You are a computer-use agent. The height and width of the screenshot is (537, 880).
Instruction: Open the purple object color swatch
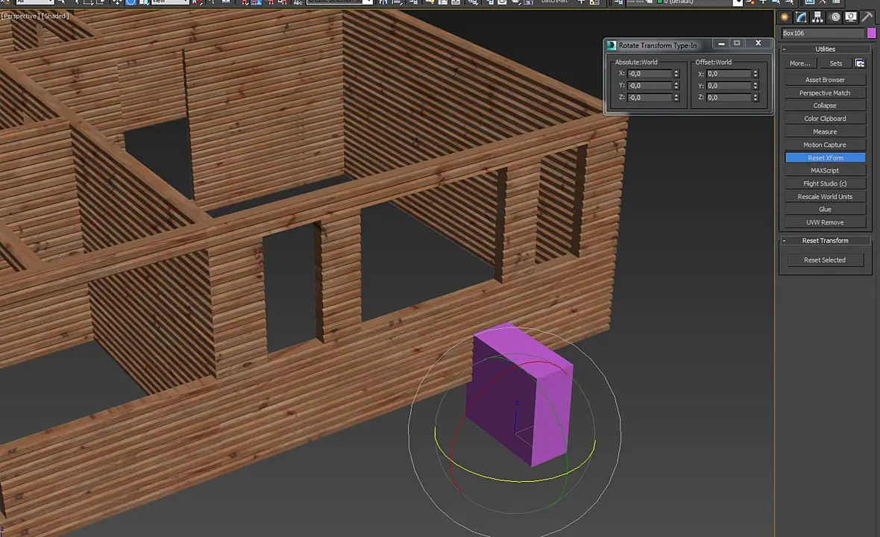pos(872,33)
